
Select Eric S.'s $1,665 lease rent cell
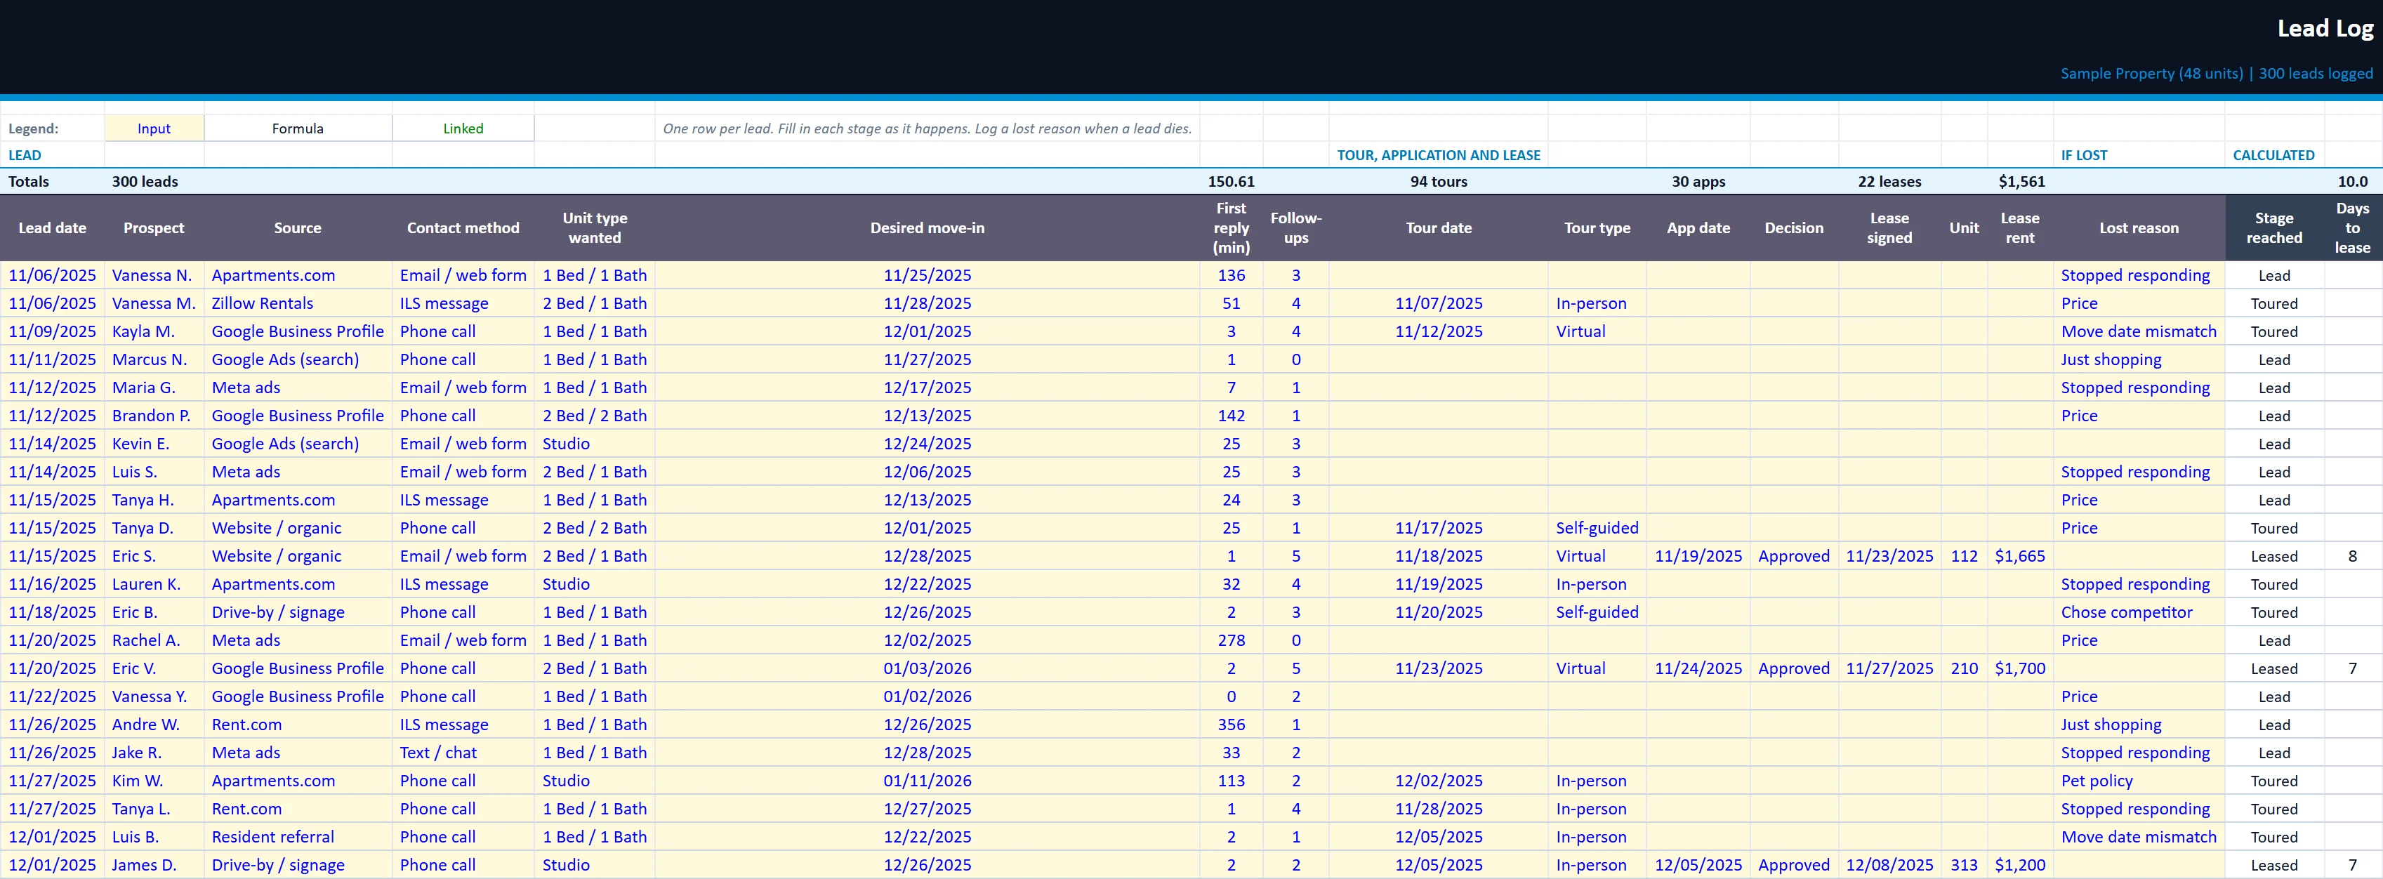click(x=2021, y=556)
